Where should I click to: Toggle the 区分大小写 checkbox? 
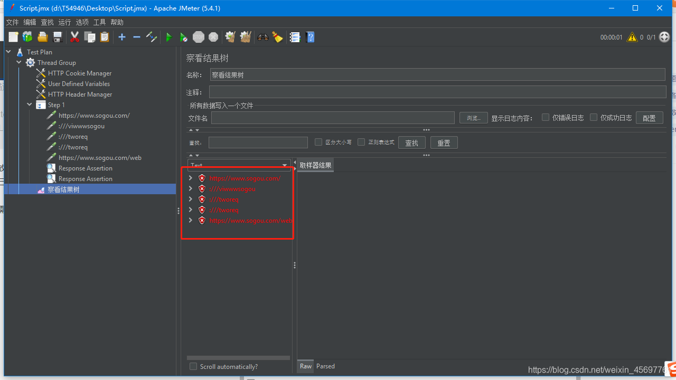click(x=318, y=142)
